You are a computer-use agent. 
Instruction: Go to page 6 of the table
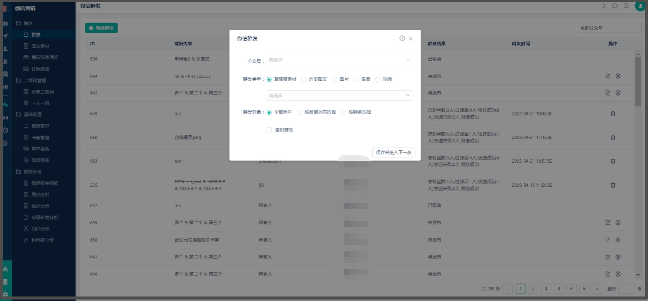coord(584,289)
